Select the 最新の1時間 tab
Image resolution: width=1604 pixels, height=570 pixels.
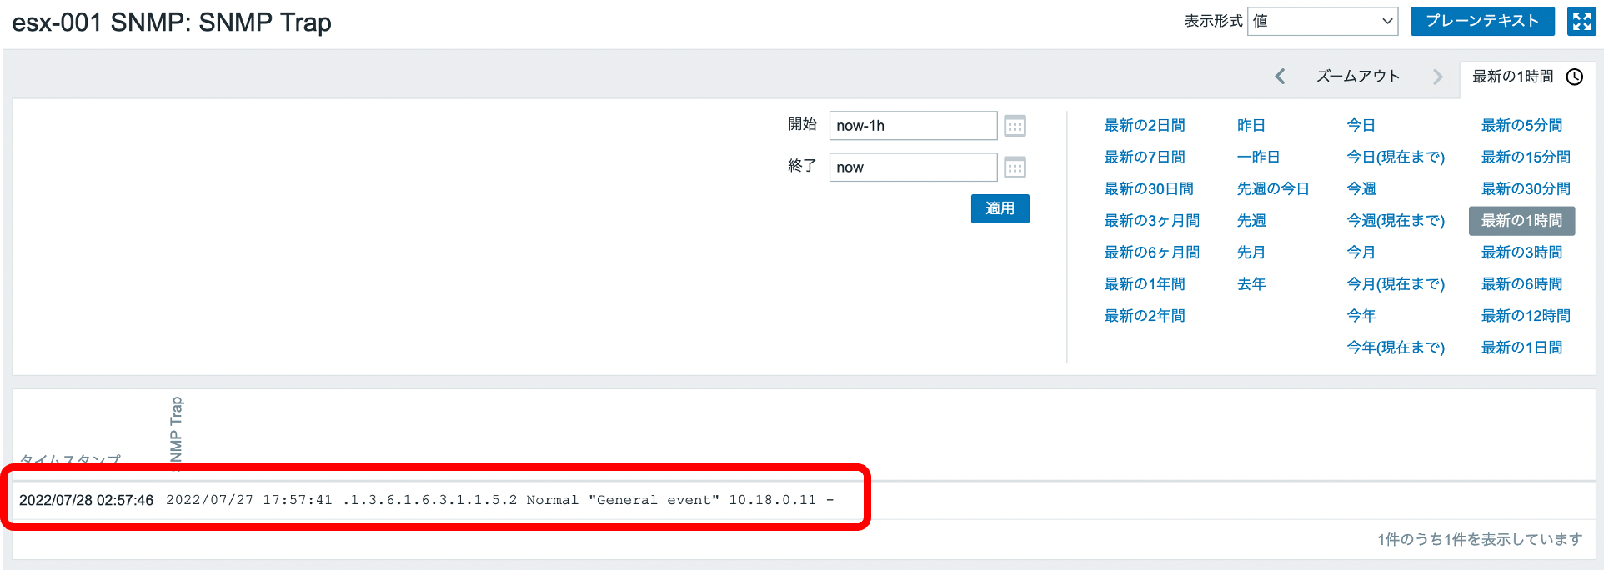1527,77
